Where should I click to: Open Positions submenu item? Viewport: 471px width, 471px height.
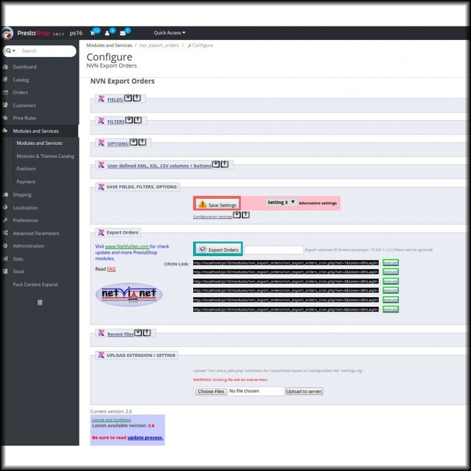(26, 169)
